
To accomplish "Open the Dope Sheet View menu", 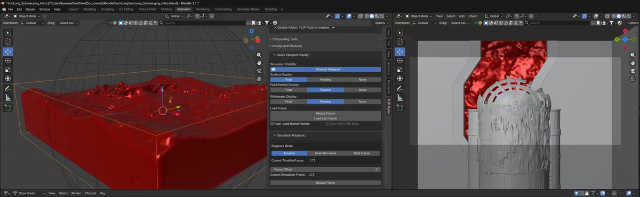I will [x=52, y=193].
